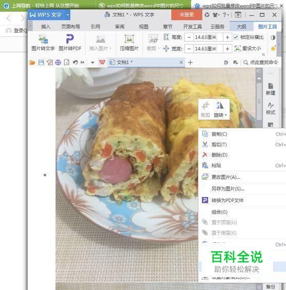286x290 pixels.
Task: Click the 高度 input field
Action: pos(208,37)
